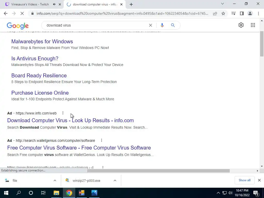Close the Vinesauce's Videos Twitch tab
Viewport: 264px width, 198px height.
pos(60,5)
